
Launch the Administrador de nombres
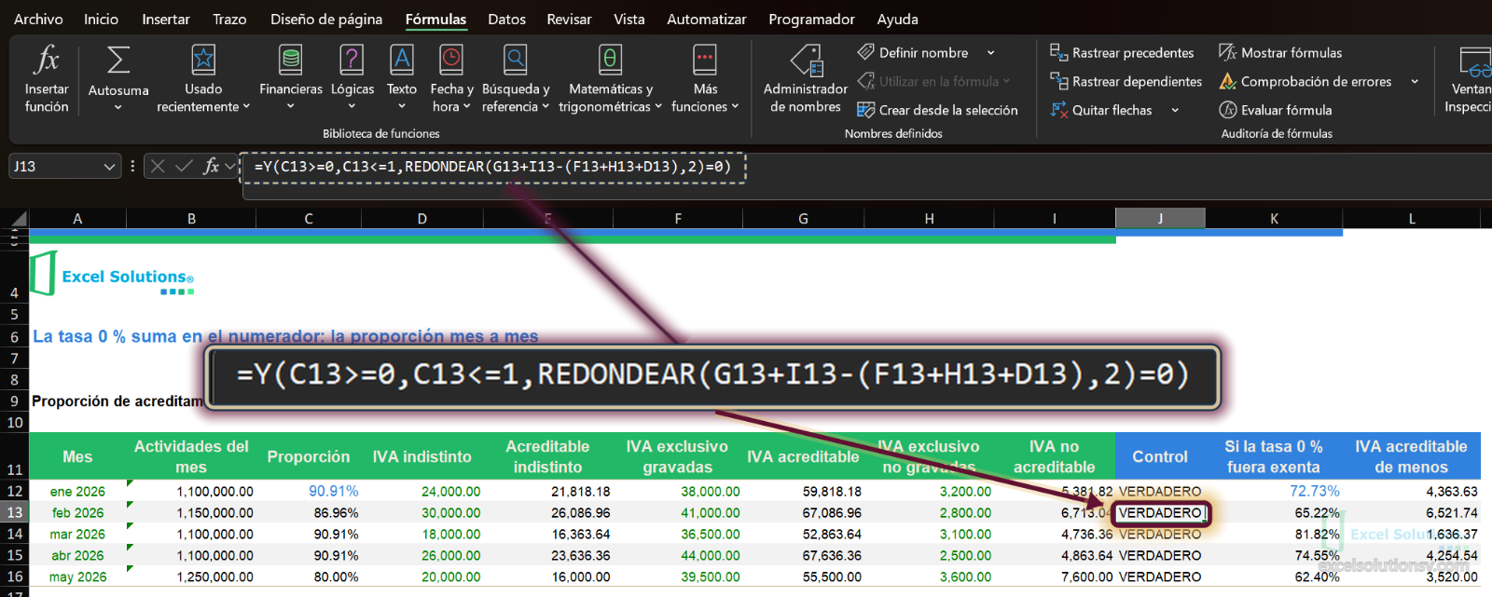point(806,78)
